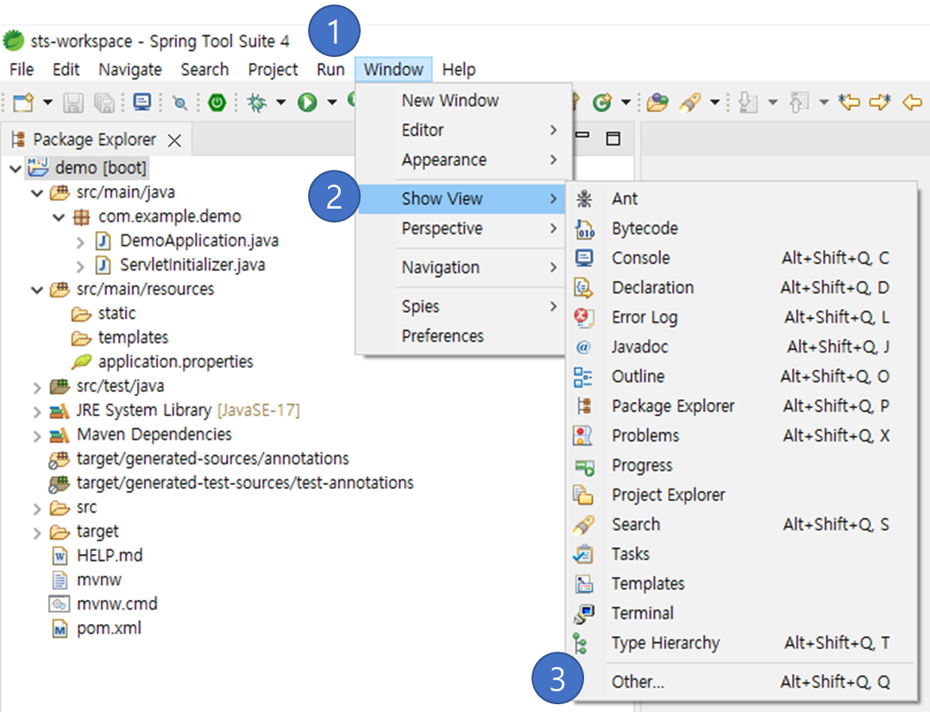
Task: Select HELP.md file
Action: click(x=110, y=555)
